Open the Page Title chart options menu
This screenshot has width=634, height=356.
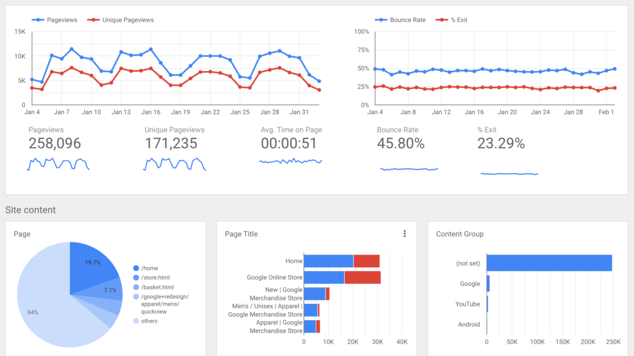pyautogui.click(x=405, y=234)
